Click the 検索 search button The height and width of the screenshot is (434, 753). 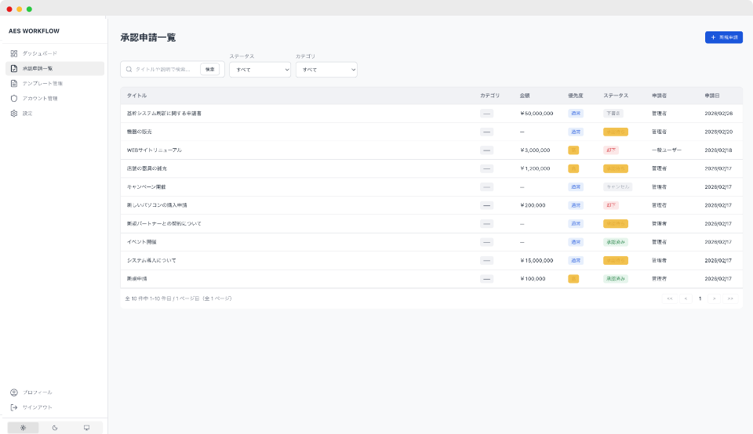click(209, 70)
